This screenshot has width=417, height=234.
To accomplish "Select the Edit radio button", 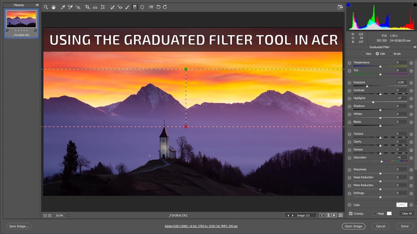I will point(377,54).
